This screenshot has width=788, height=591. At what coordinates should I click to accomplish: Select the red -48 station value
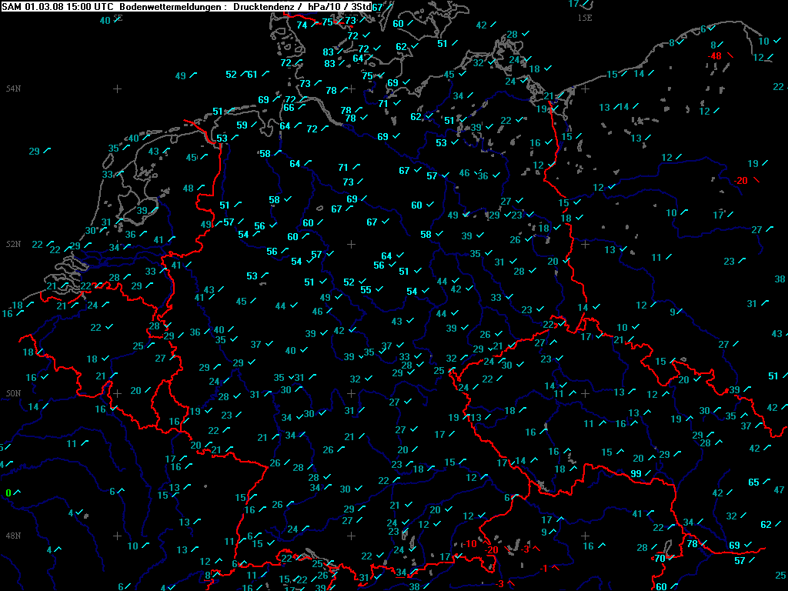(715, 56)
